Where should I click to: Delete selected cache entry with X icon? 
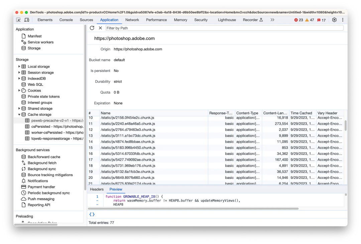[100, 28]
